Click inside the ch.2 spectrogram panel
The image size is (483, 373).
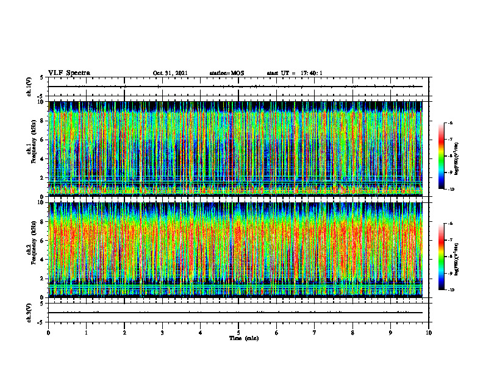coord(235,250)
